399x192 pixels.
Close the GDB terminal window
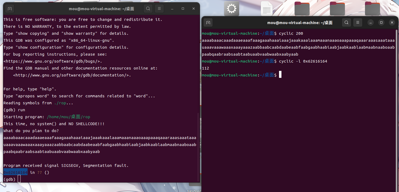(194, 9)
